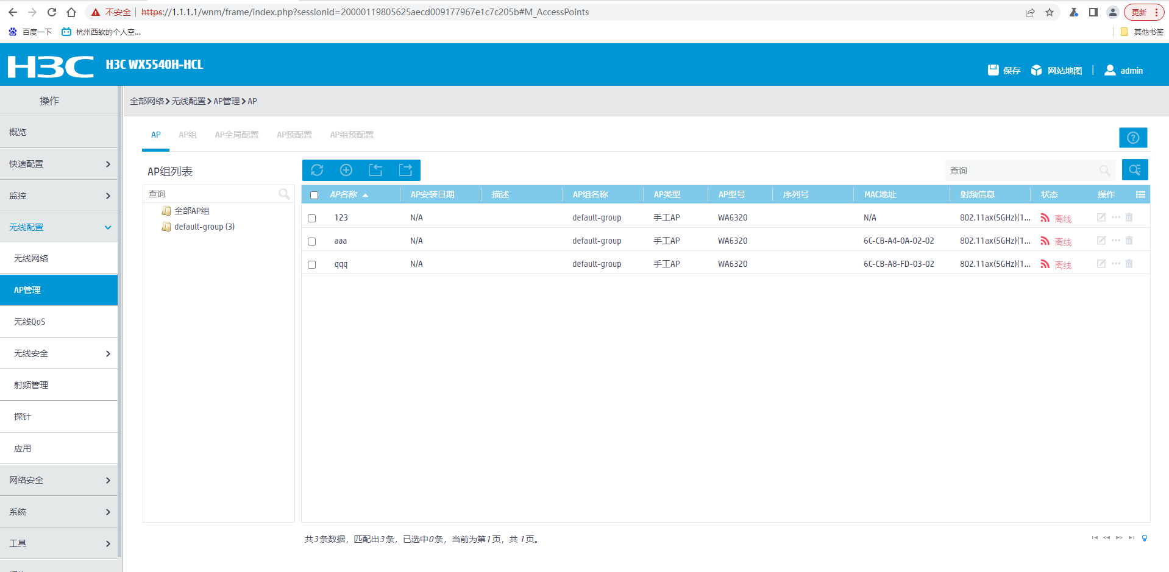Open the AP全局配置 tab
1169x572 pixels.
(x=236, y=135)
